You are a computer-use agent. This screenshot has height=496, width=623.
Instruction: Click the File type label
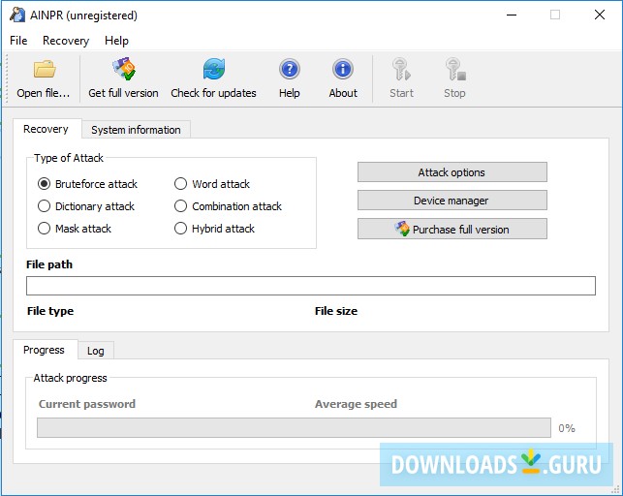[50, 311]
